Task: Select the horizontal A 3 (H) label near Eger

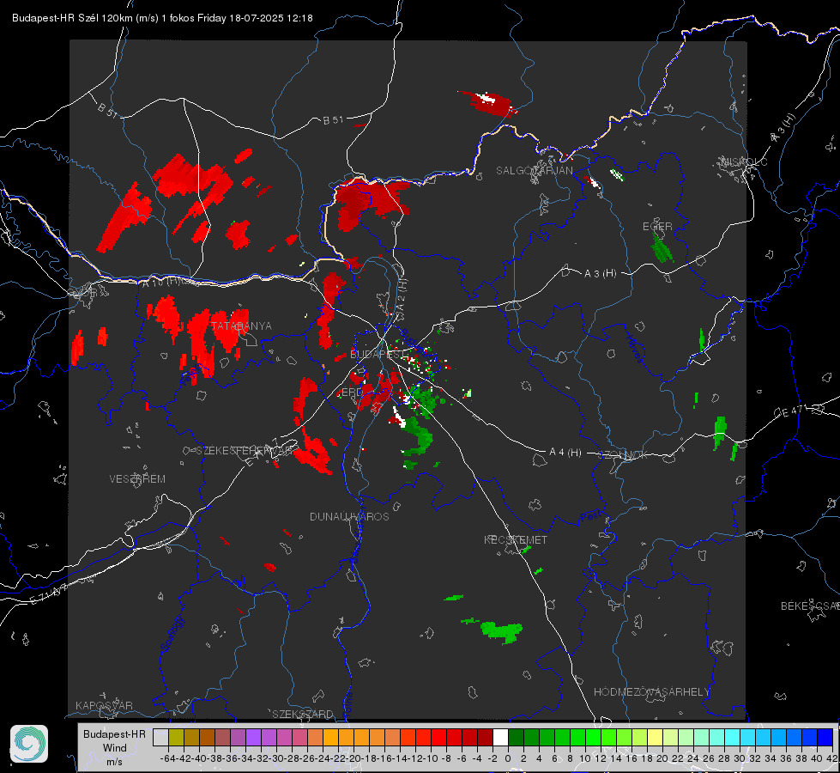Action: coord(600,274)
